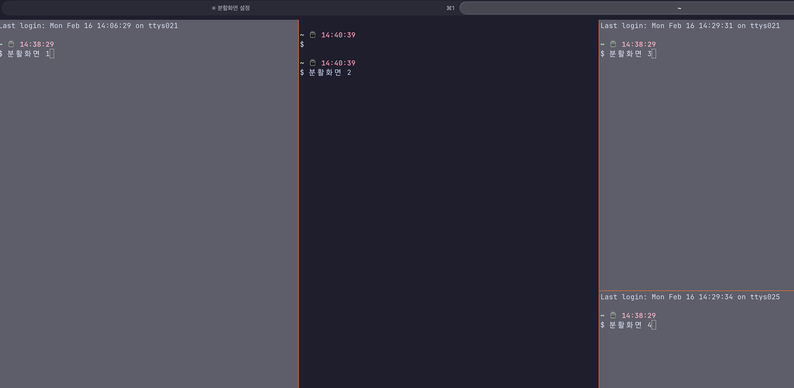Click the Last login 14:29:31 line

tap(690, 26)
